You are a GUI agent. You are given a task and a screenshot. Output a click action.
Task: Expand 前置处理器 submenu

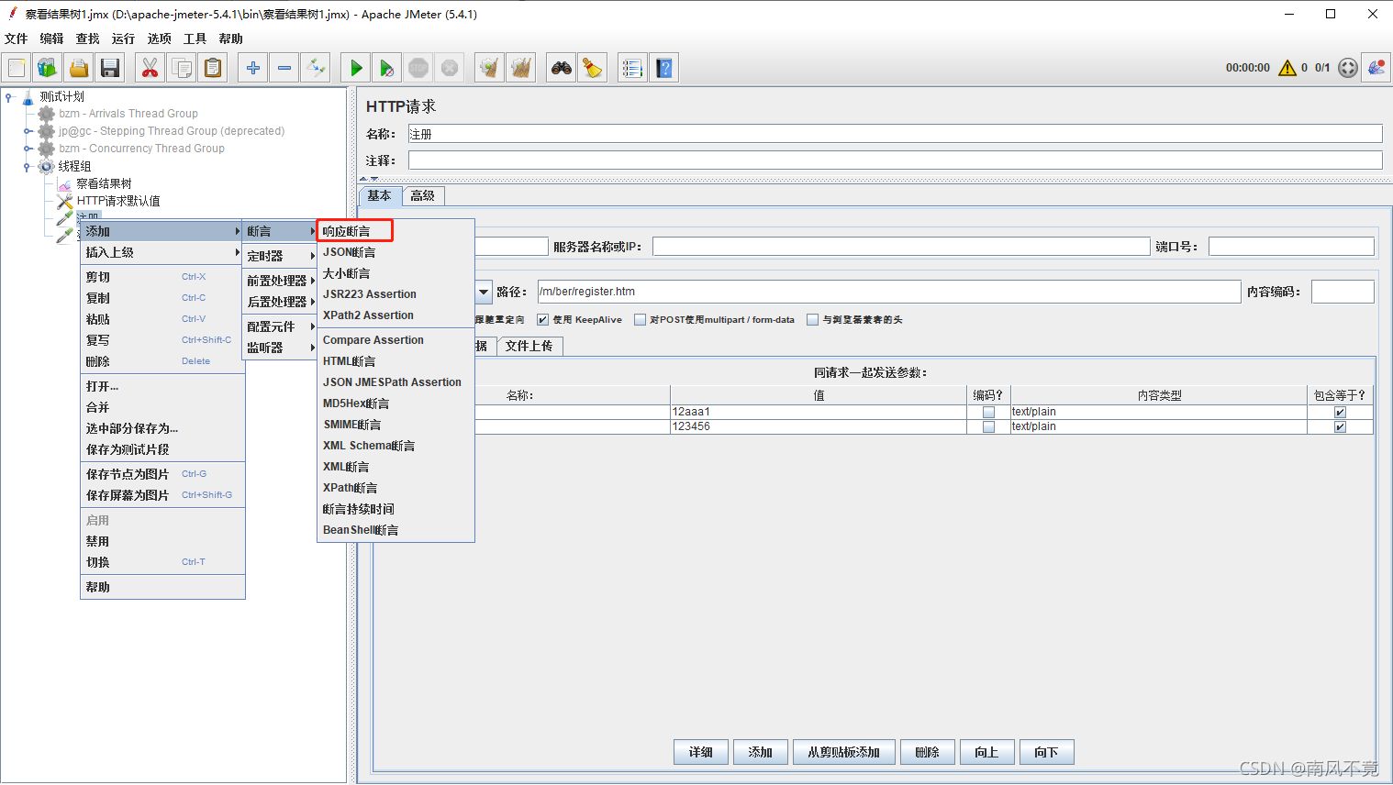[x=279, y=281]
